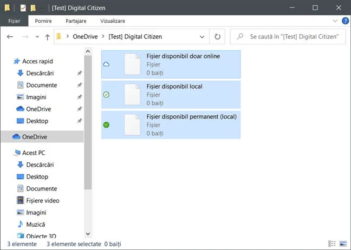Click the navigation pane scrollbar thumb
This screenshot has height=250, width=351.
pos(88,122)
